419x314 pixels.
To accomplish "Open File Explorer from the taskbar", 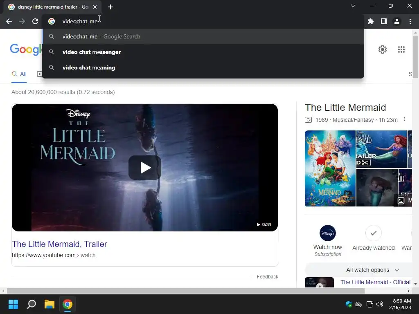I will [50, 304].
